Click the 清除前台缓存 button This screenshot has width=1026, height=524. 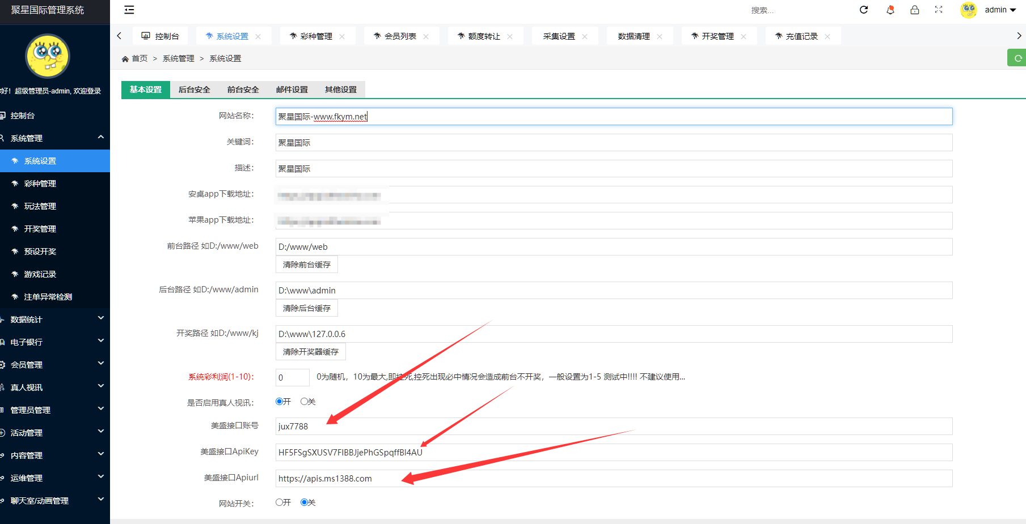coord(306,264)
